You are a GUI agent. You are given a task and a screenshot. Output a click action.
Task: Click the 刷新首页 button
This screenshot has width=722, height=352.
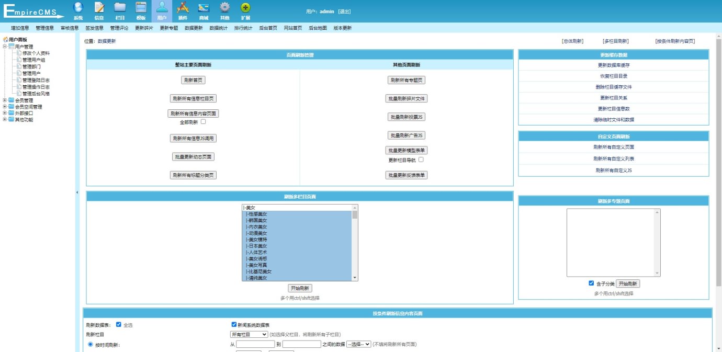coord(193,80)
